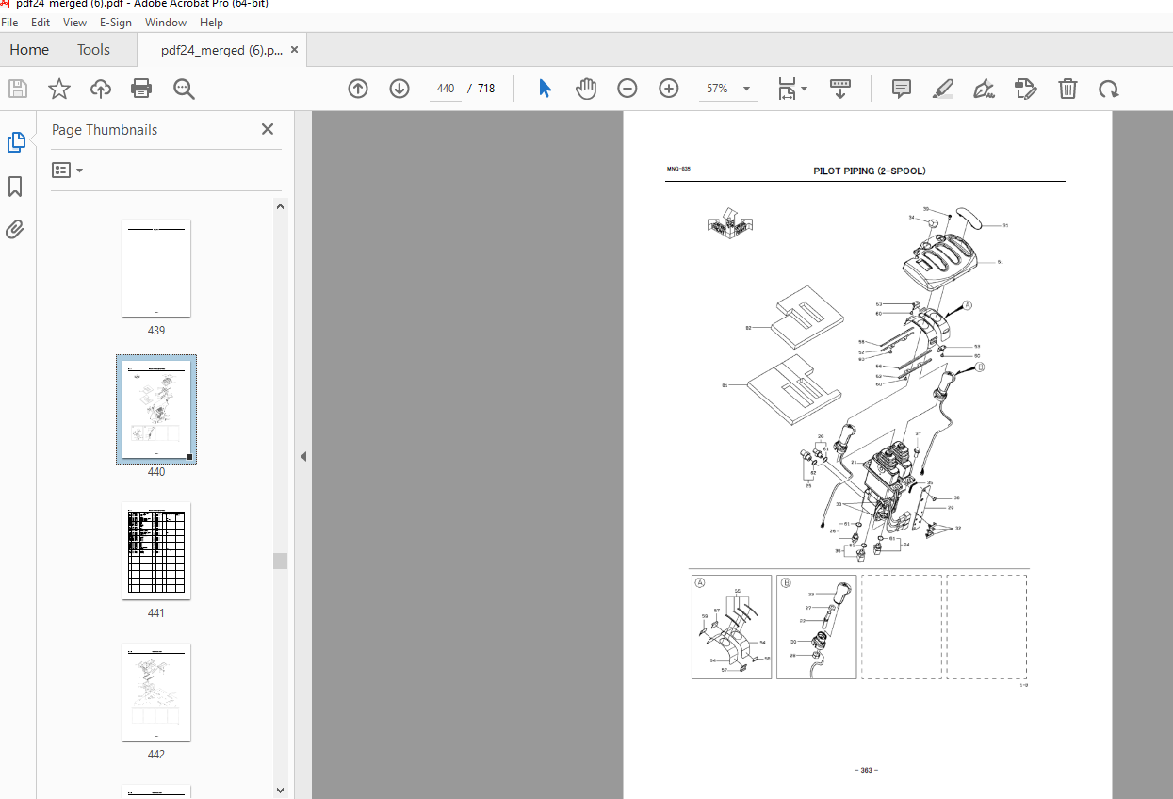Viewport: 1173px width, 799px height.
Task: Open the page fit options icon
Action: (x=792, y=89)
